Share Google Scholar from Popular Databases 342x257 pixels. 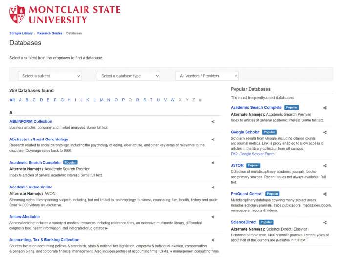coord(325,132)
